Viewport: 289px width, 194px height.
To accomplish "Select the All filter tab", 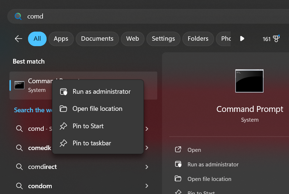I will 37,39.
